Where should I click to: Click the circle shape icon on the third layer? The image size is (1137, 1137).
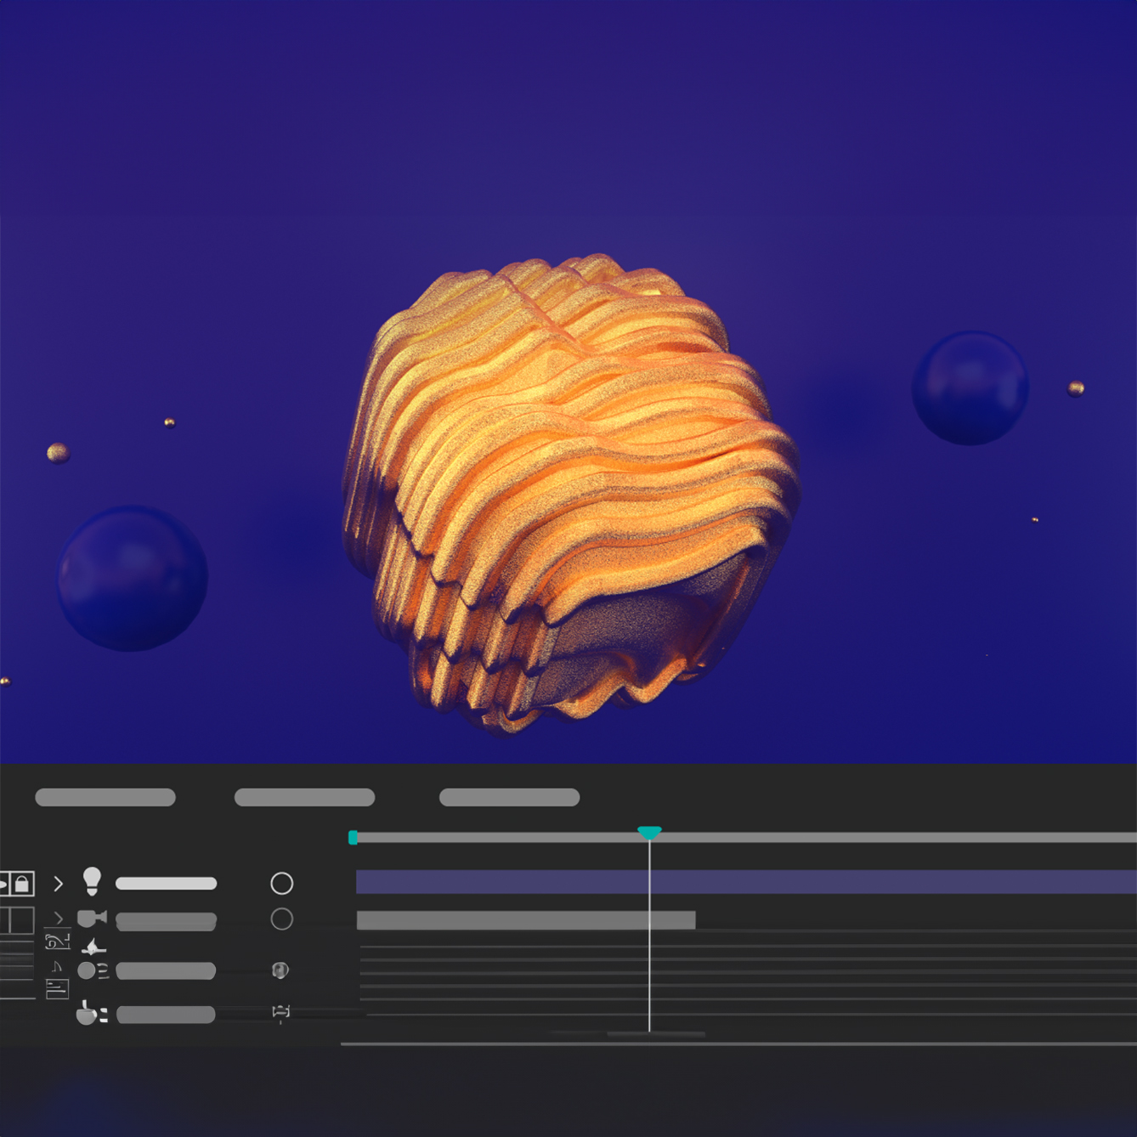[88, 970]
